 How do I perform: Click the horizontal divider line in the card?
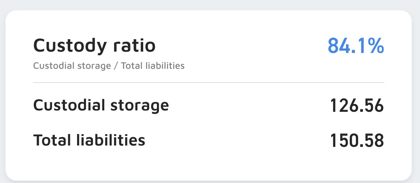click(208, 83)
